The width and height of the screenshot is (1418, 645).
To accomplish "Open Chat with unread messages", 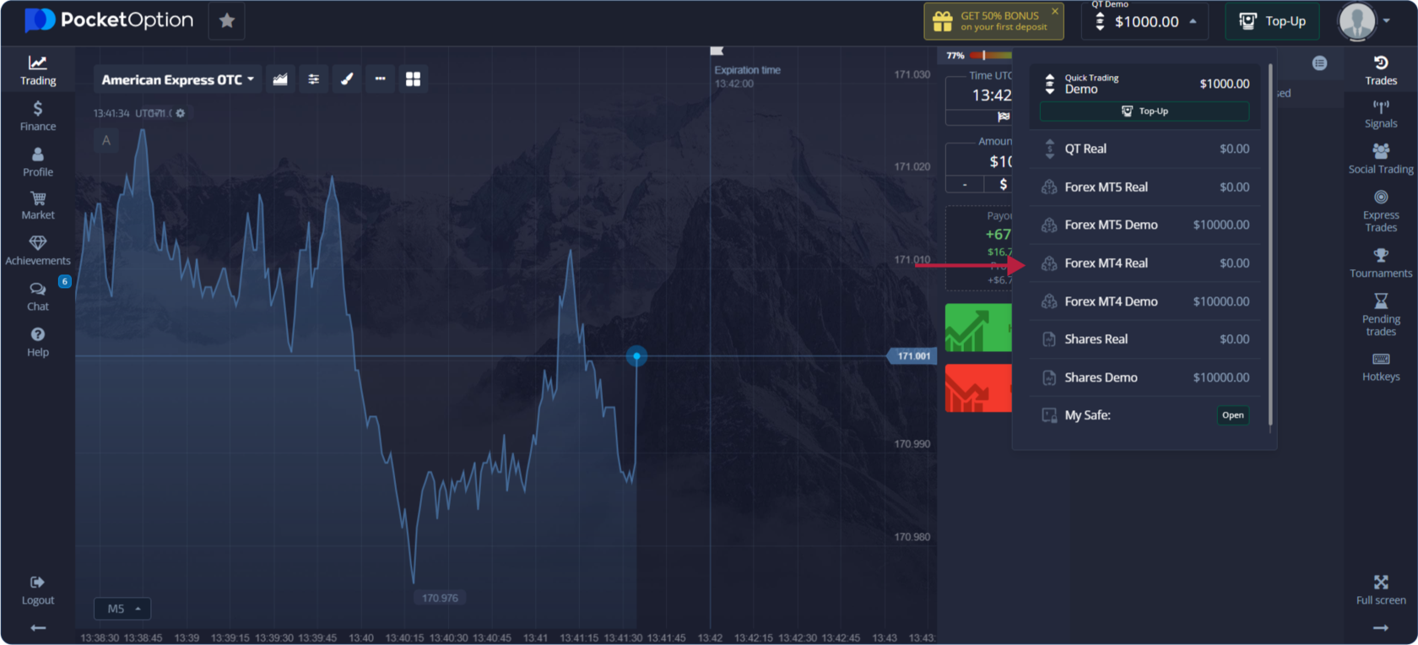I will click(x=38, y=296).
